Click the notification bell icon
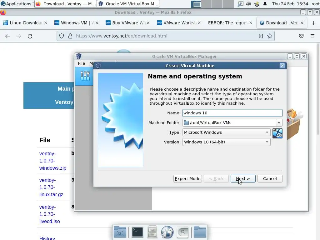This screenshot has height=240, width=320. [x=265, y=4]
